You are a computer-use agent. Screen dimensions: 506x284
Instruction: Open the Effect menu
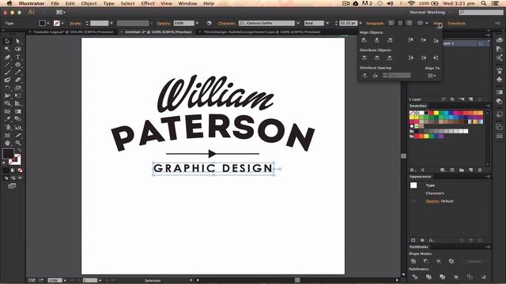[148, 3]
